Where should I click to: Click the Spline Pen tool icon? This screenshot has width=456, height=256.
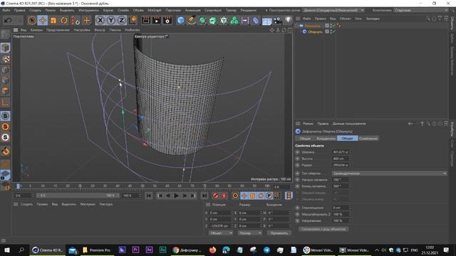192,21
